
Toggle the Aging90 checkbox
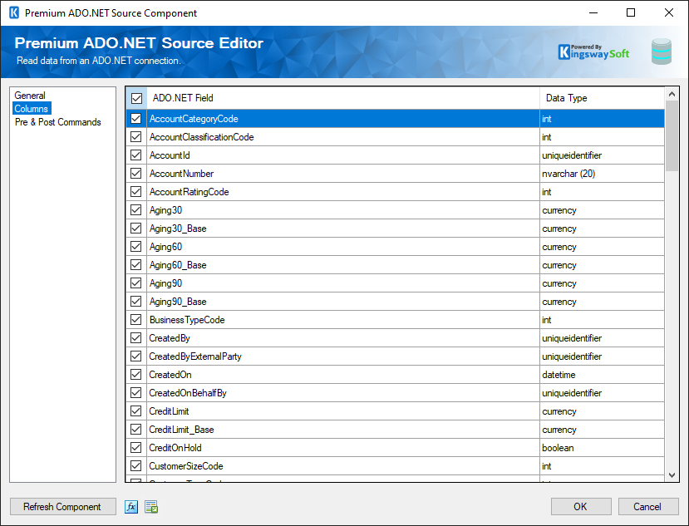[136, 283]
